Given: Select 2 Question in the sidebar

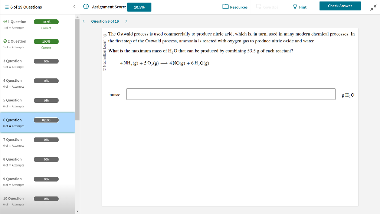Looking at the screenshot, I should point(37,44).
